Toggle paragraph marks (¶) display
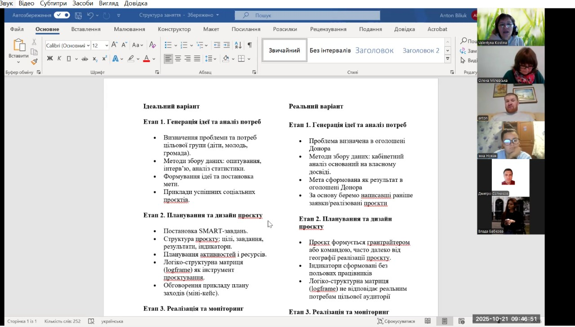This screenshot has height=327, width=575. [x=249, y=45]
